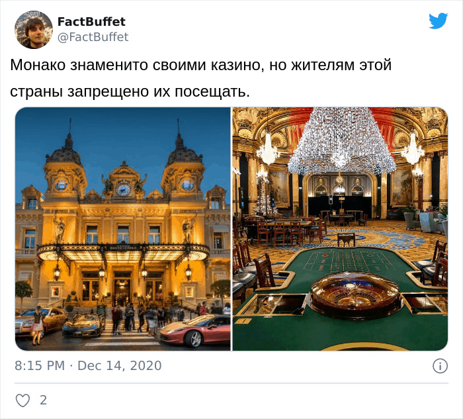
Task: Click the roulette wheel in photo
Action: coord(356,292)
